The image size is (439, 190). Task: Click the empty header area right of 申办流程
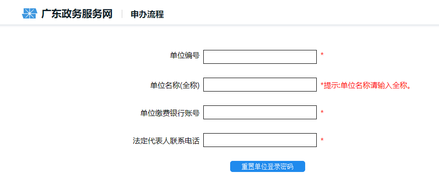coord(301,14)
